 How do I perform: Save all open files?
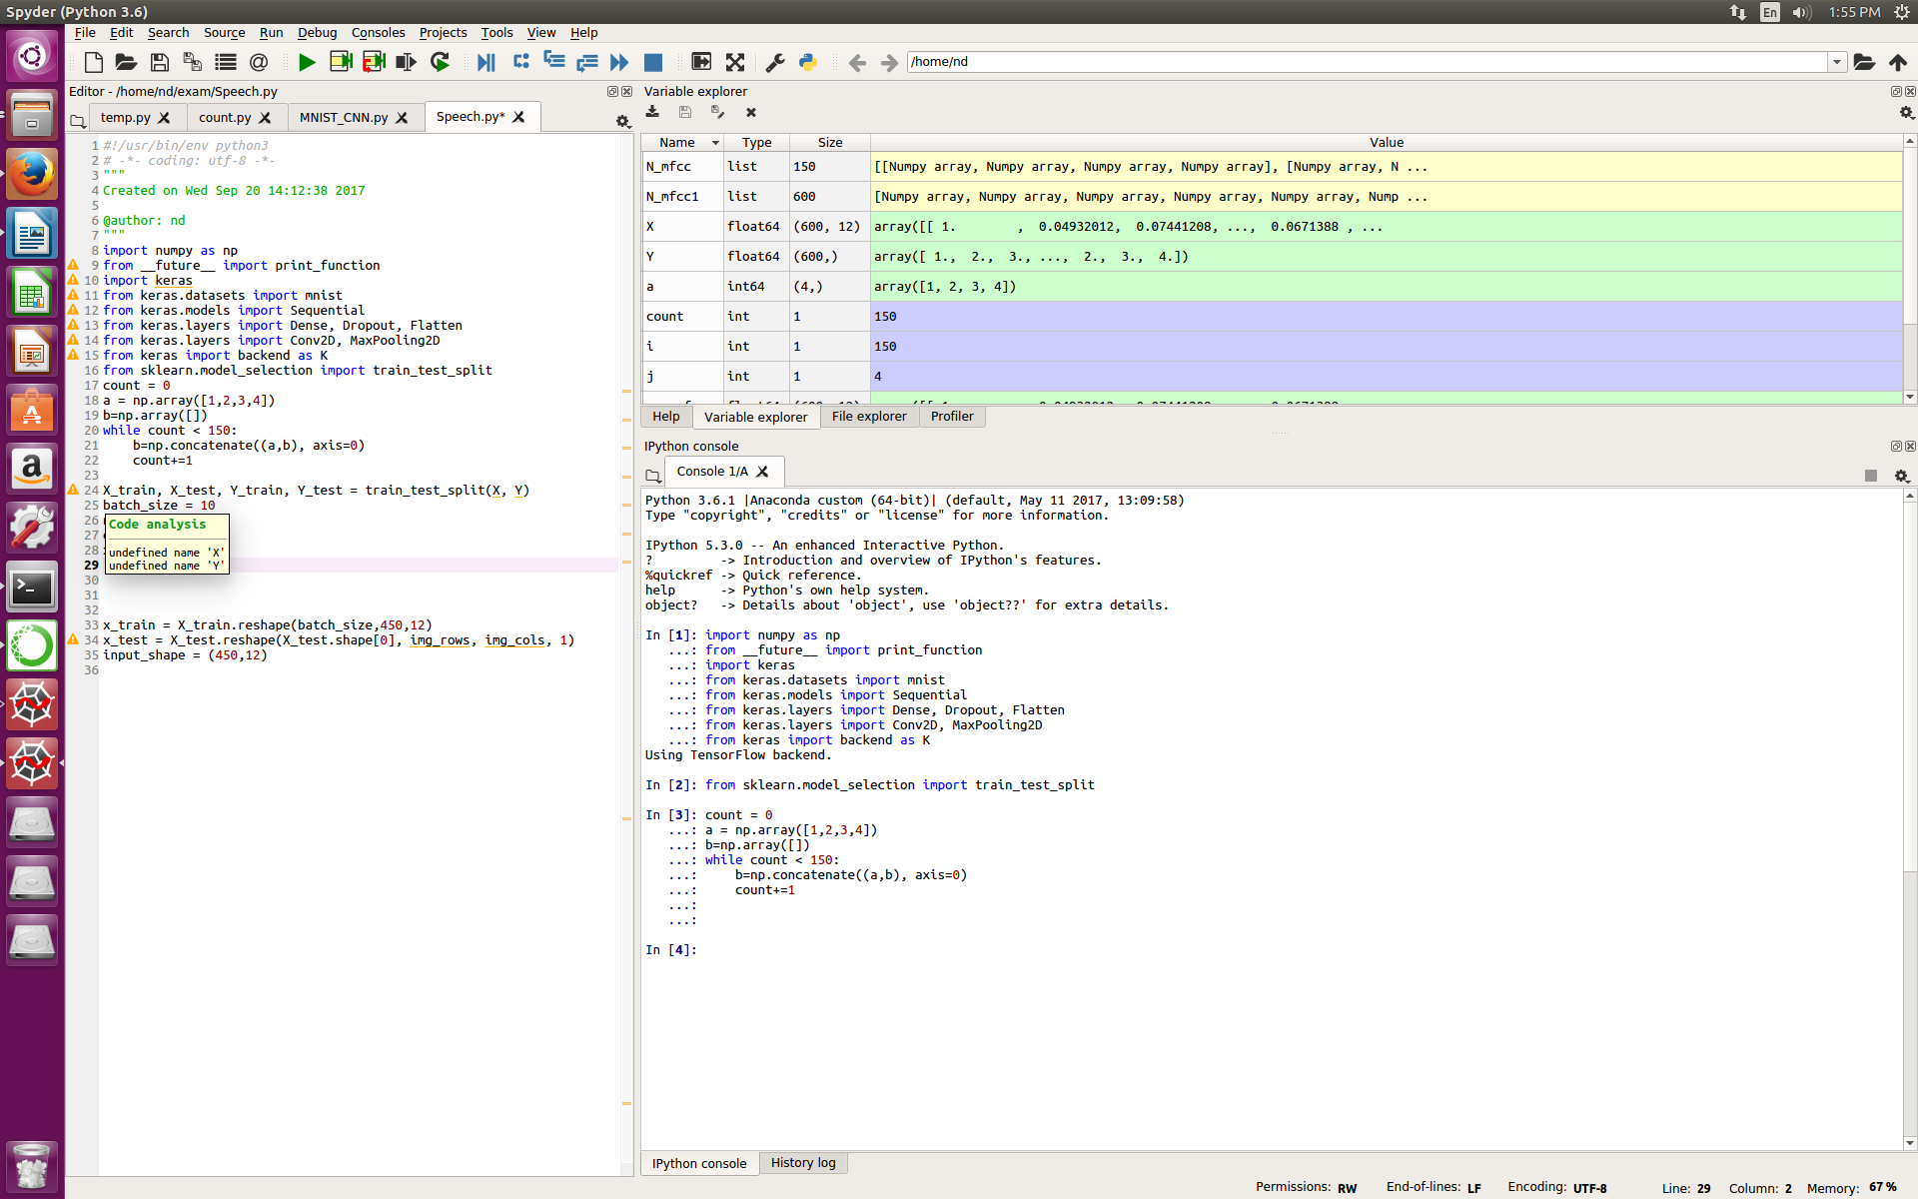pyautogui.click(x=192, y=62)
